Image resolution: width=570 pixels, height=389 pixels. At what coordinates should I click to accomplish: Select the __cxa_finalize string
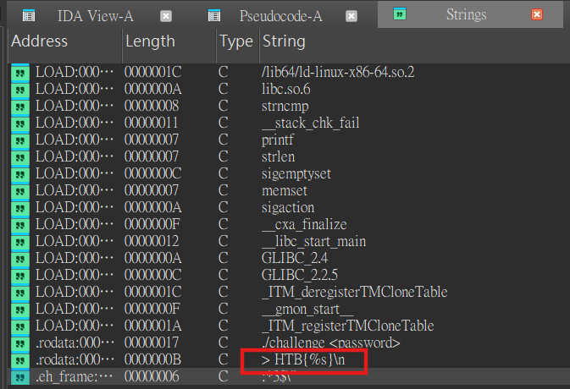point(304,224)
